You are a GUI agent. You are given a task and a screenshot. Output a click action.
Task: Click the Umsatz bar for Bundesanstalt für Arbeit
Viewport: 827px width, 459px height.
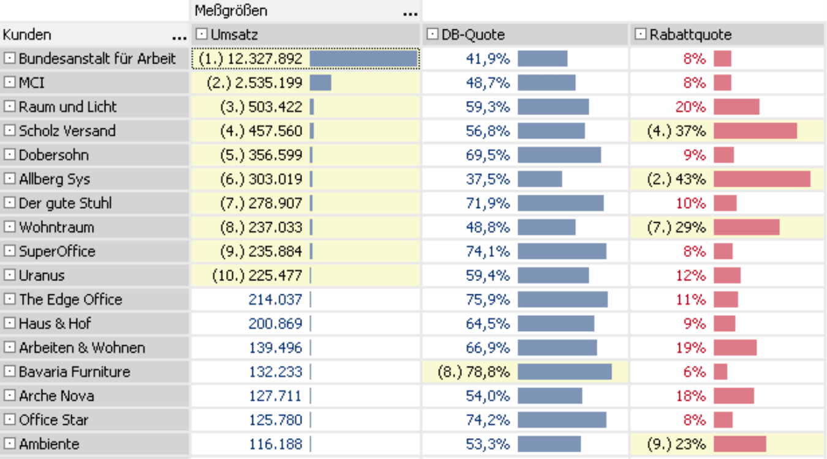coord(363,59)
